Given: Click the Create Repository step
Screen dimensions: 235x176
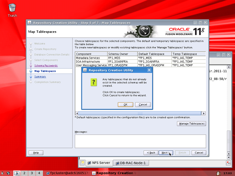Looking at the screenshot, I should click(45, 49).
